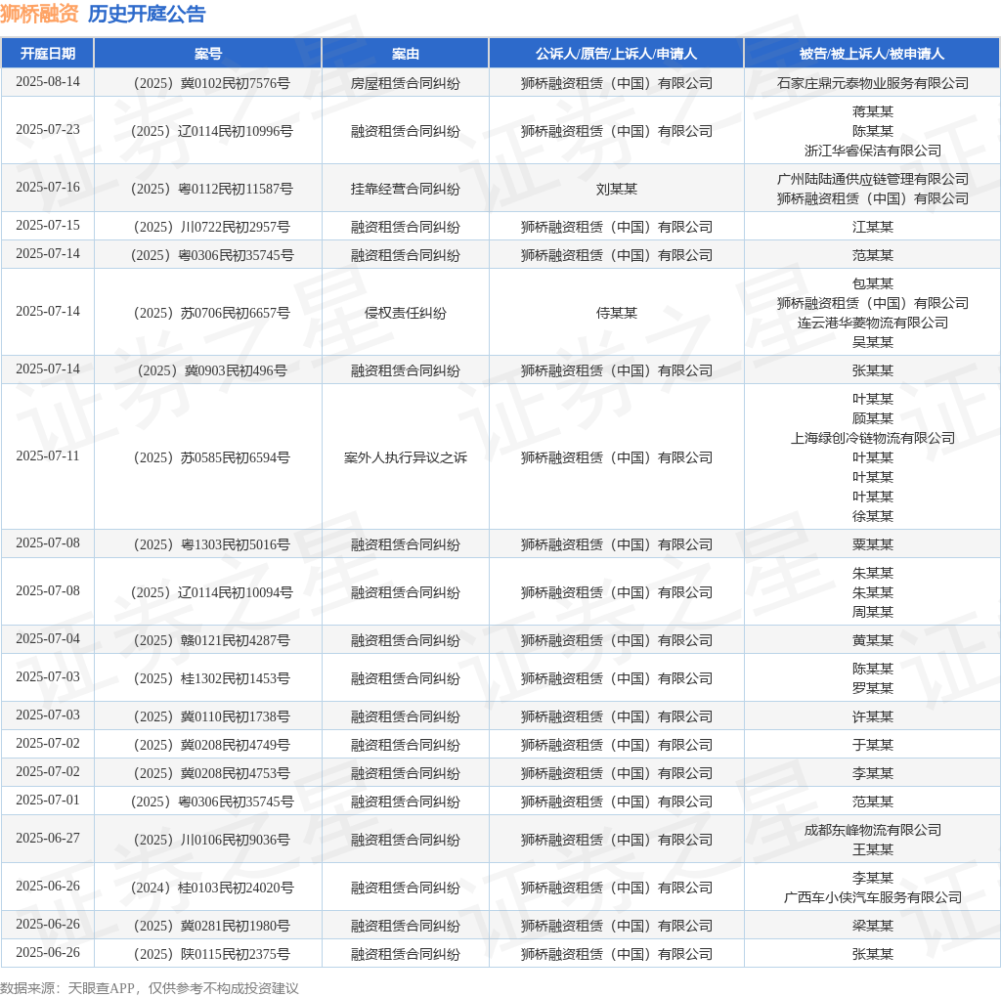The image size is (1001, 997).
Task: Select case number (2025)冀0208民初4749号
Action: pyautogui.click(x=208, y=745)
